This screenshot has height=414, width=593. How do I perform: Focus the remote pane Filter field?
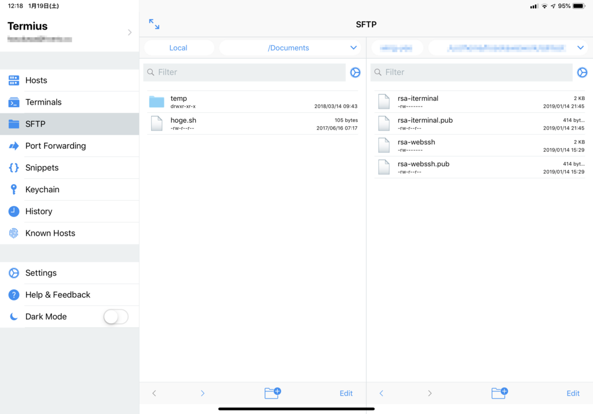pos(471,72)
